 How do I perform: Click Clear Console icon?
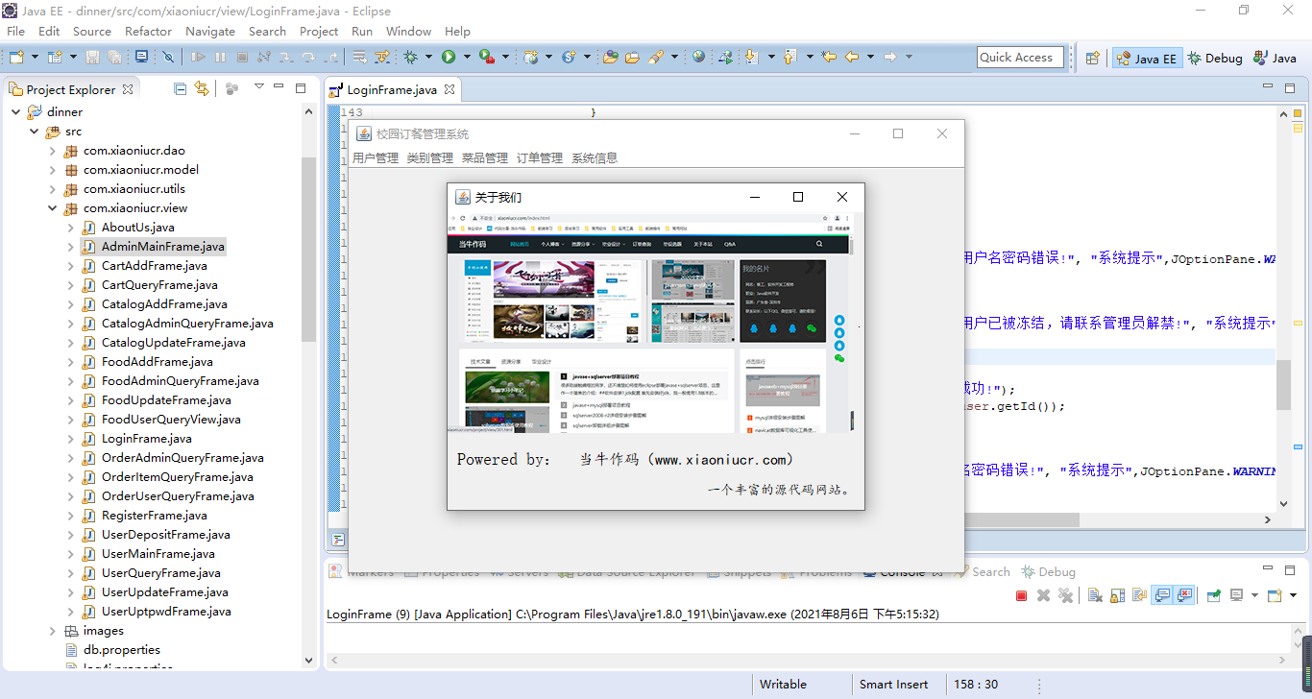(1095, 595)
